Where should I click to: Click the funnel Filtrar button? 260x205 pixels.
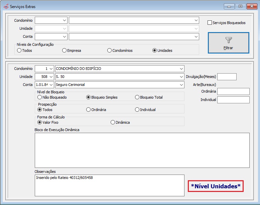[228, 43]
